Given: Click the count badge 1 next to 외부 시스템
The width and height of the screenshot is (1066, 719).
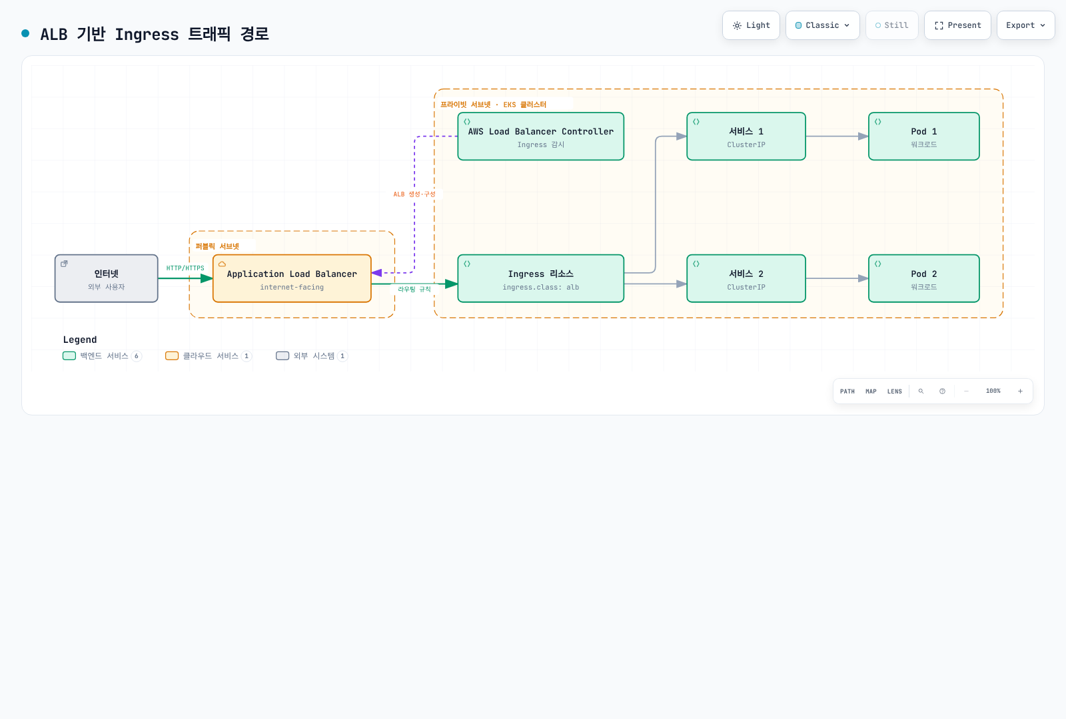Looking at the screenshot, I should click(342, 356).
